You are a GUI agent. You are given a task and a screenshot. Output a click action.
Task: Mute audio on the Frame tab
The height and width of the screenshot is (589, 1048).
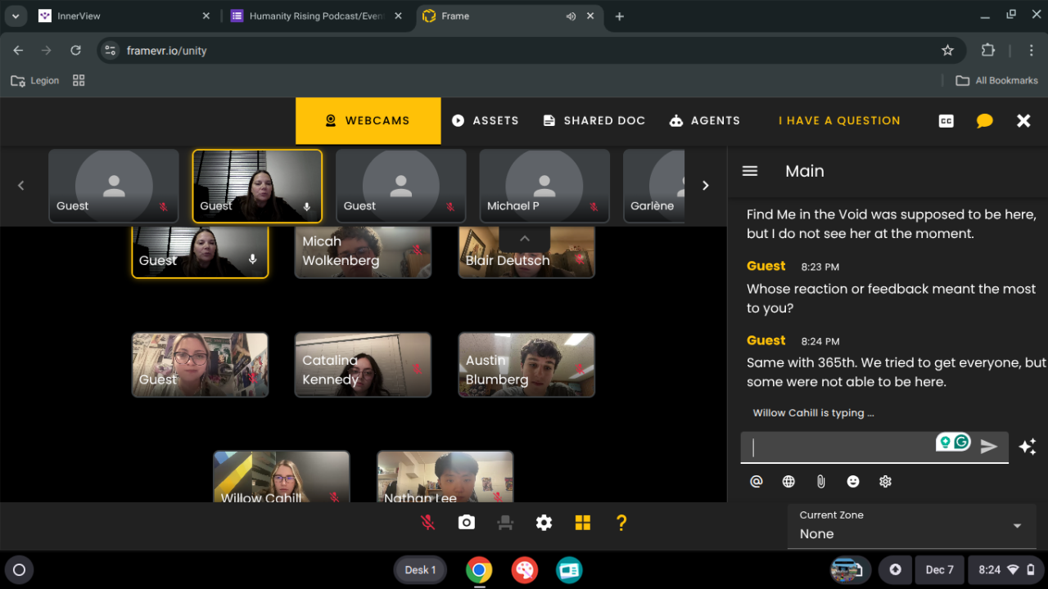click(x=571, y=16)
